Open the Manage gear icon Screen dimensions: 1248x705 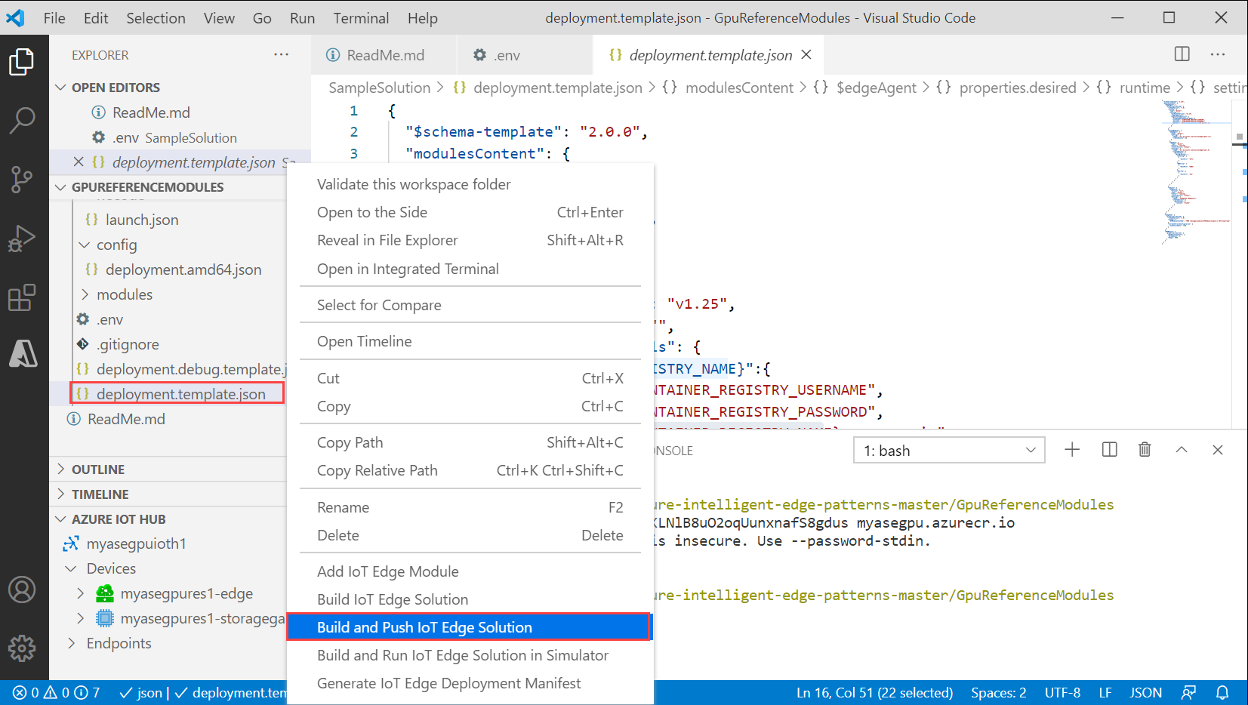click(23, 648)
